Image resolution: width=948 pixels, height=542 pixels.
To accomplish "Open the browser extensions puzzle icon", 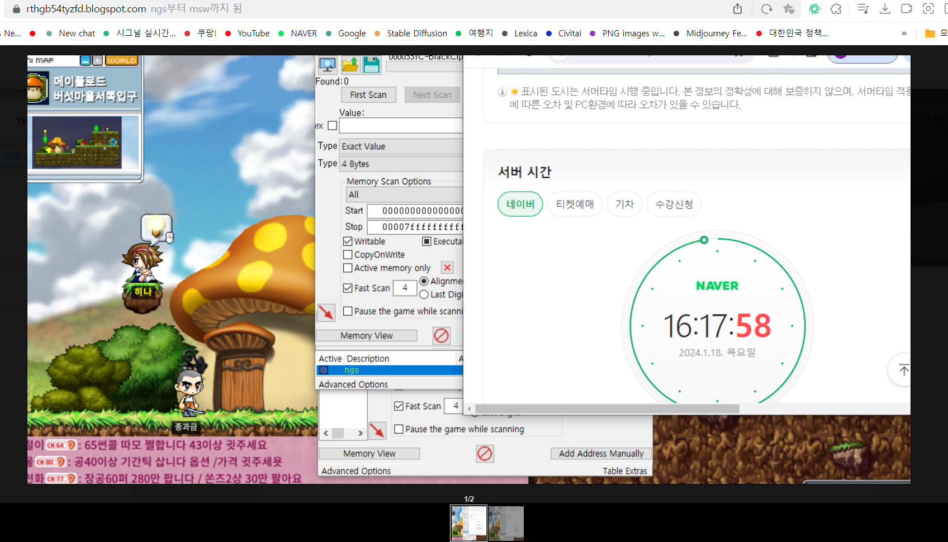I will [836, 9].
